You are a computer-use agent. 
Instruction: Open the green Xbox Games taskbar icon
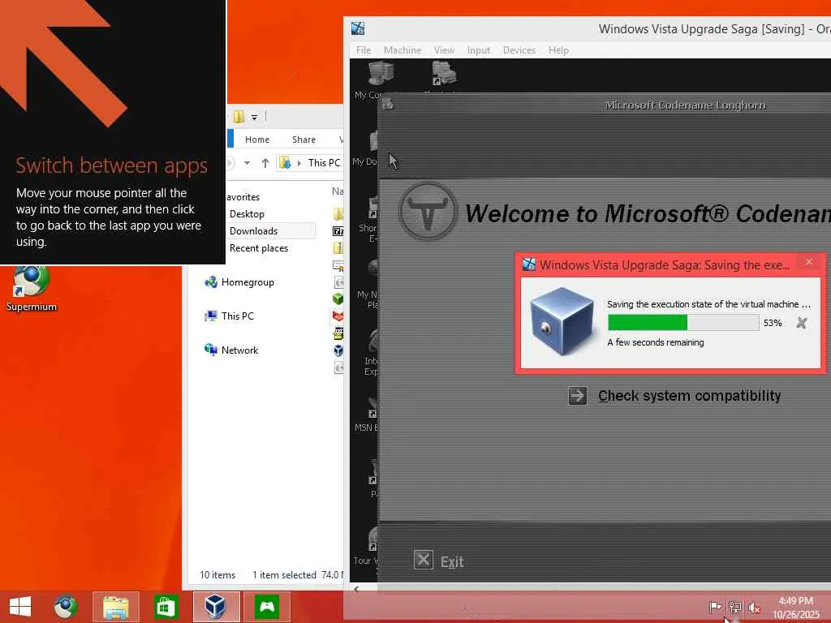click(x=266, y=607)
